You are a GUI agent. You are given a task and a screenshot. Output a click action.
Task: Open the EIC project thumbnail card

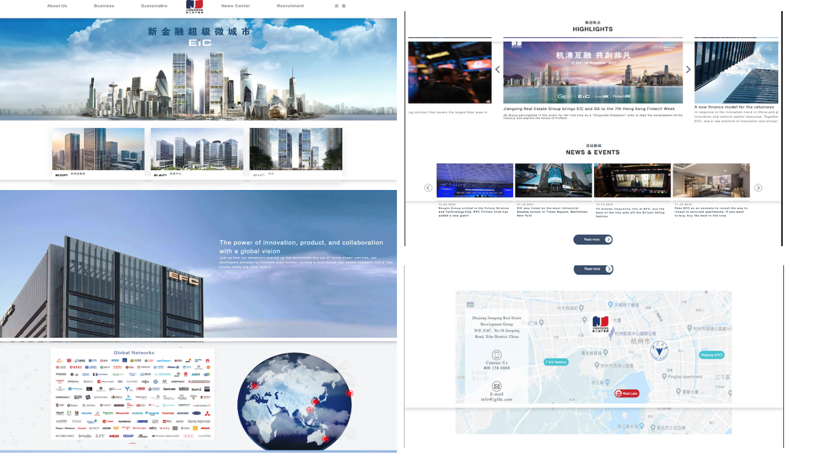pos(296,152)
